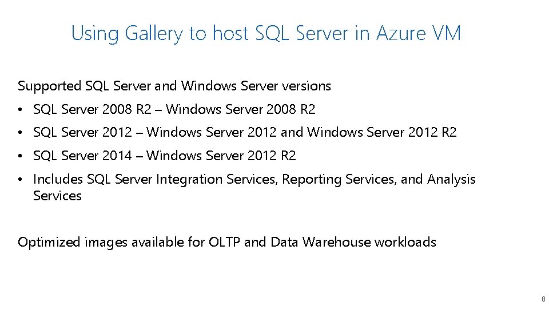Screen dimensions: 549x309
Task: Click the bullet marker beside SQL Server 2012
Action: (x=21, y=133)
